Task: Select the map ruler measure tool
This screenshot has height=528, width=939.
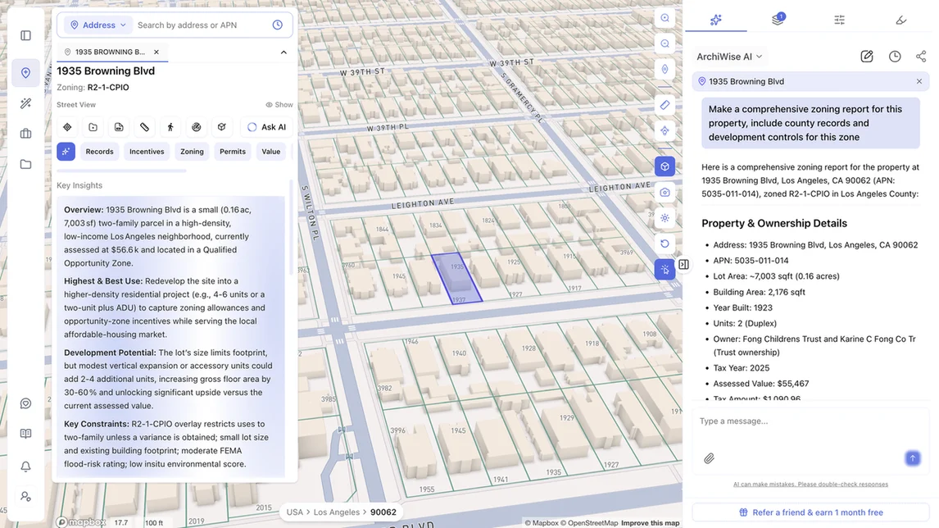Action: 665,106
